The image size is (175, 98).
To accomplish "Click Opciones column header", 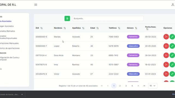I will coord(168,28).
